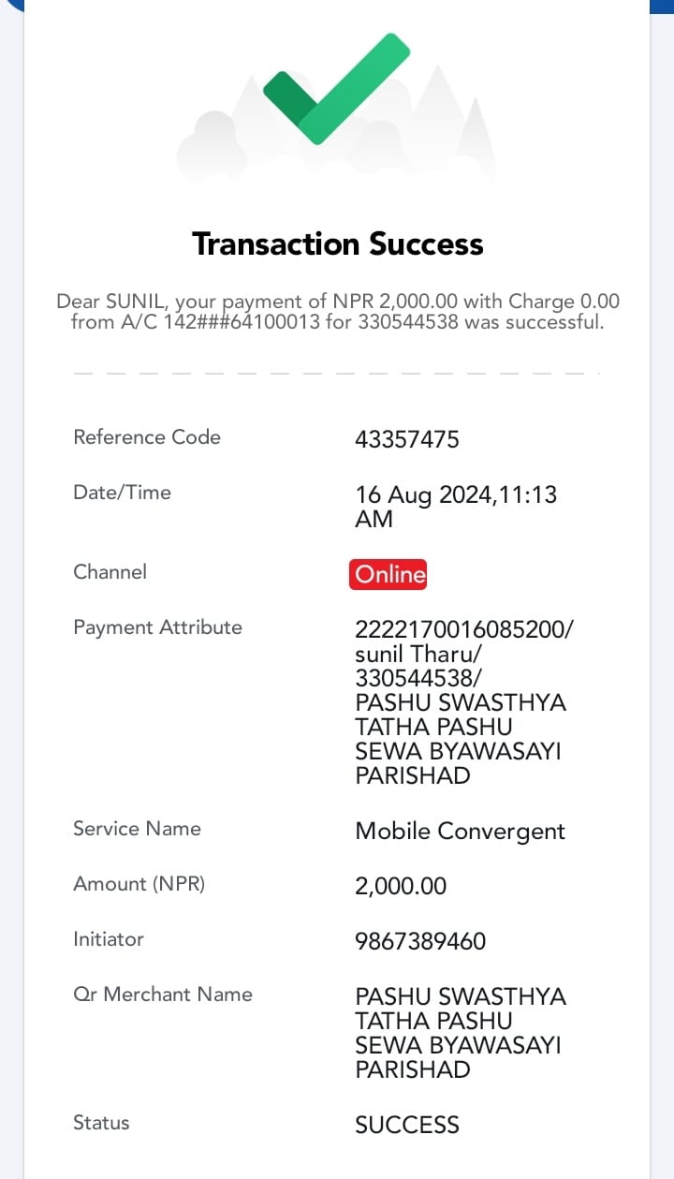
Task: Click the red Online channel badge
Action: 388,574
